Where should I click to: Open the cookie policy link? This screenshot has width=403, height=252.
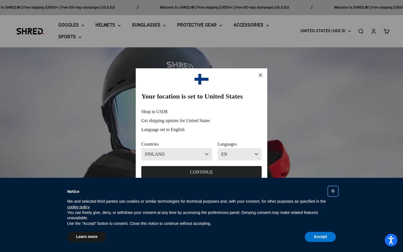[x=78, y=207]
